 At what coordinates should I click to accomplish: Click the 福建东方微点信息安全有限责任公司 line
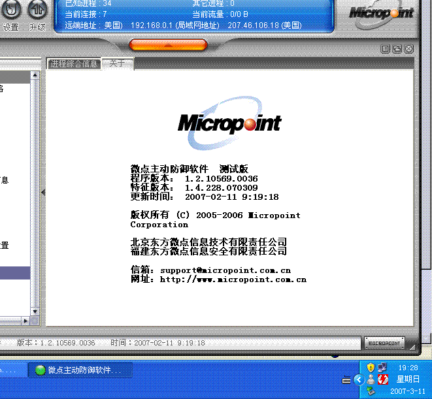tap(208, 251)
